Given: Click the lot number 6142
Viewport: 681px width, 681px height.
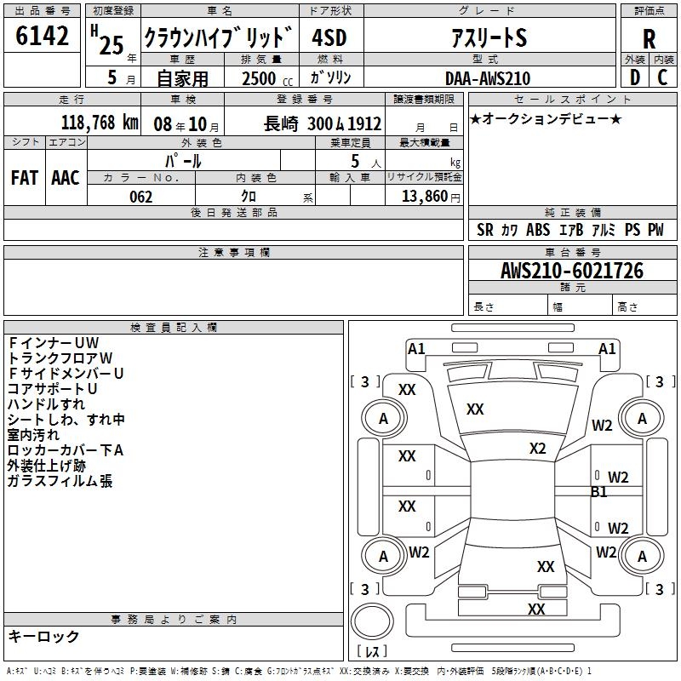Looking at the screenshot, I should 42,37.
